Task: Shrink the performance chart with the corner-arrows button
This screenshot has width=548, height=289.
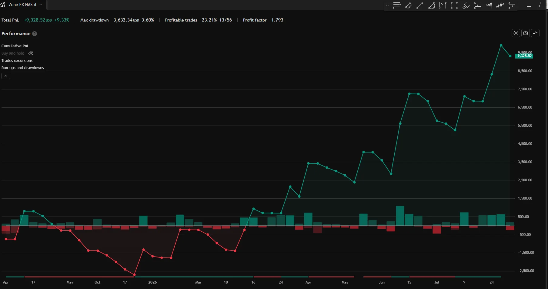Action: 535,33
